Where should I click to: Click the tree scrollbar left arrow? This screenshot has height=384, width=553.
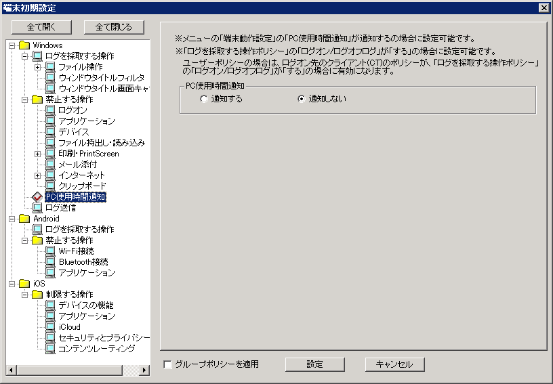12,370
